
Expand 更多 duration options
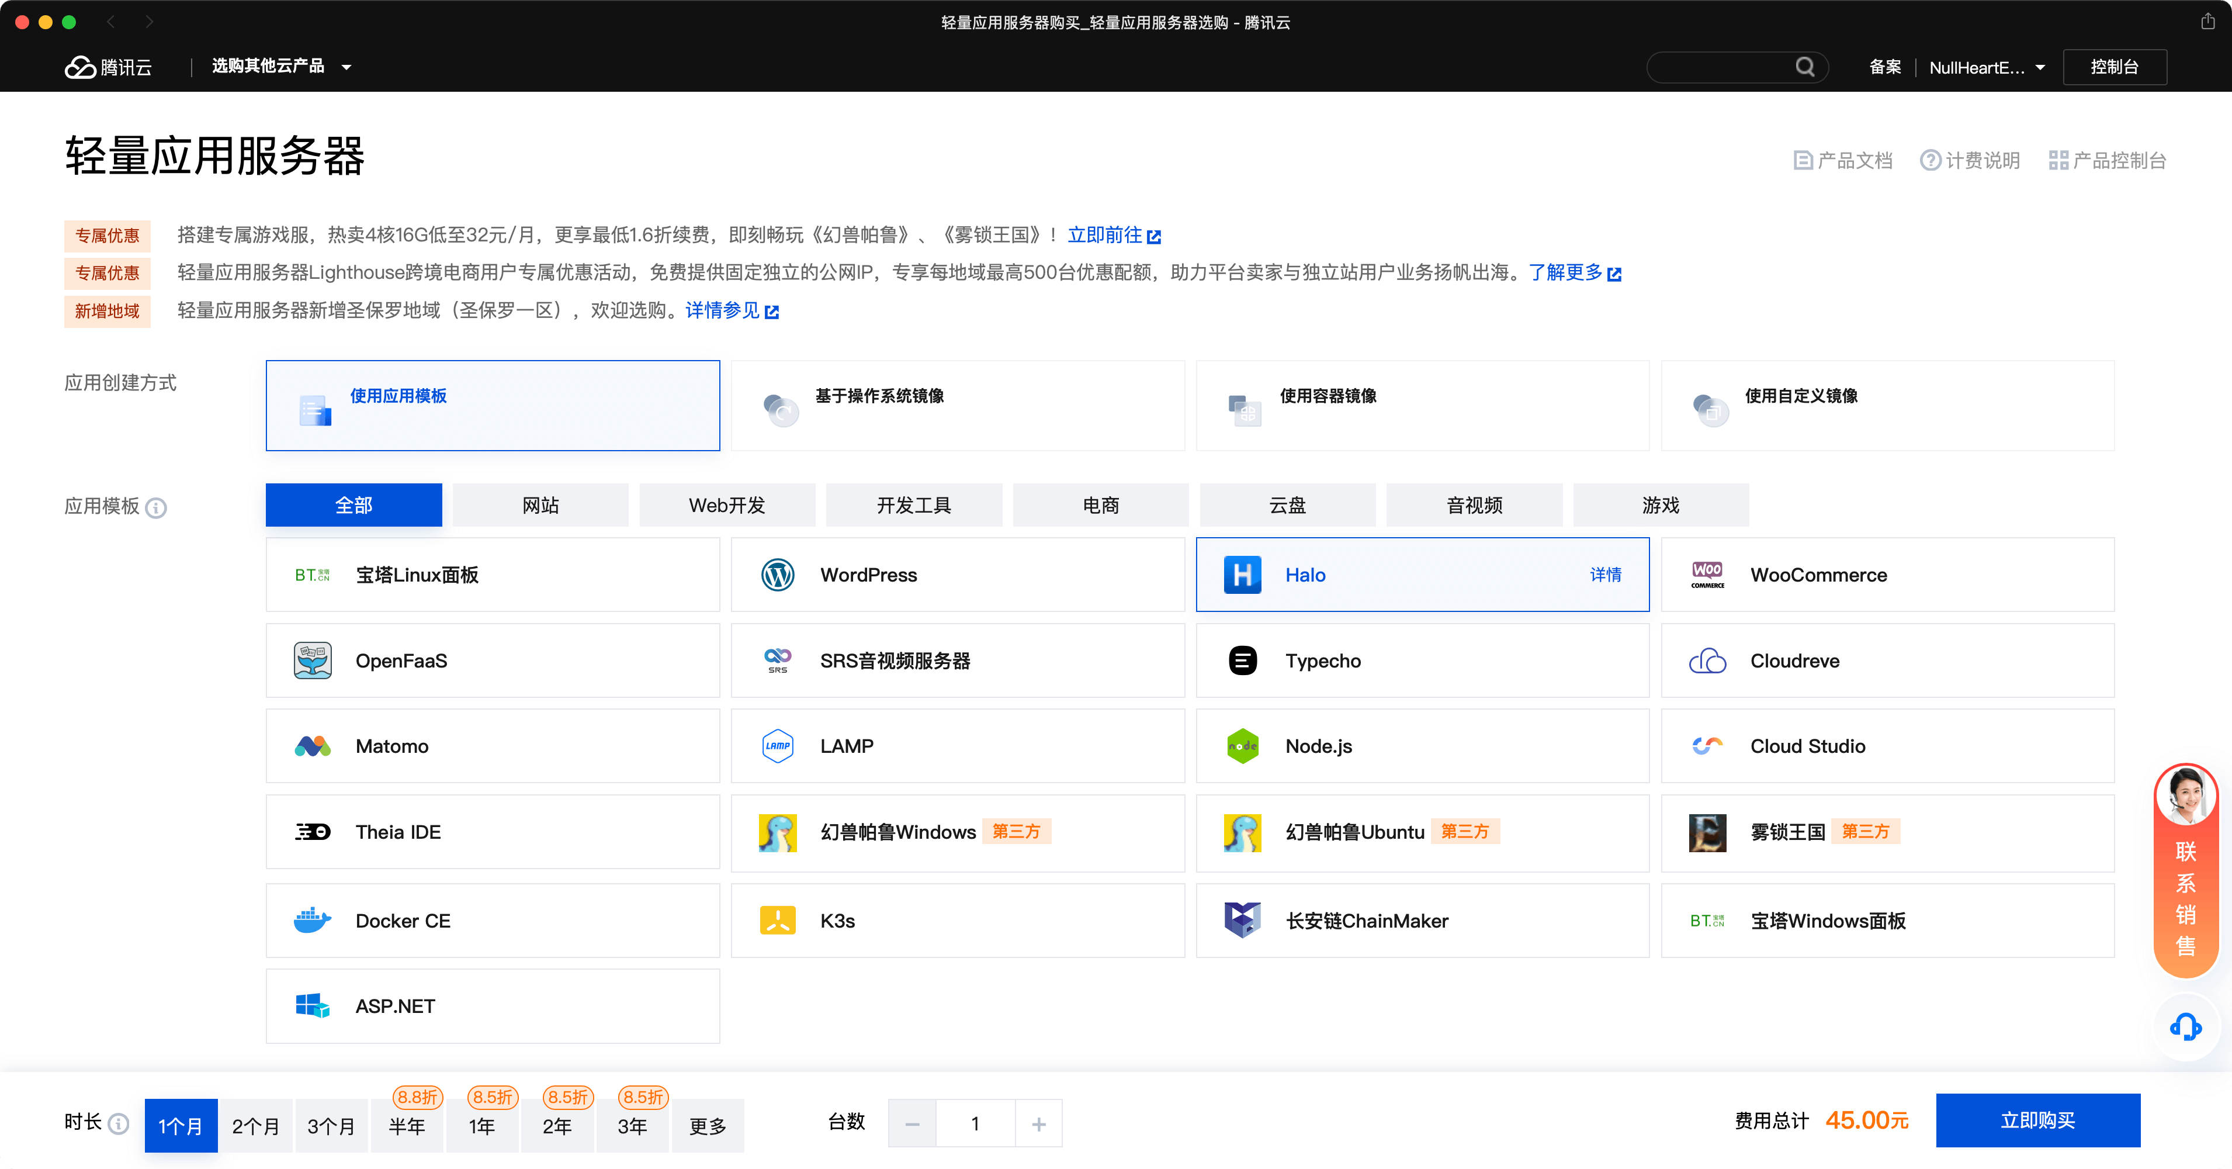(x=707, y=1126)
